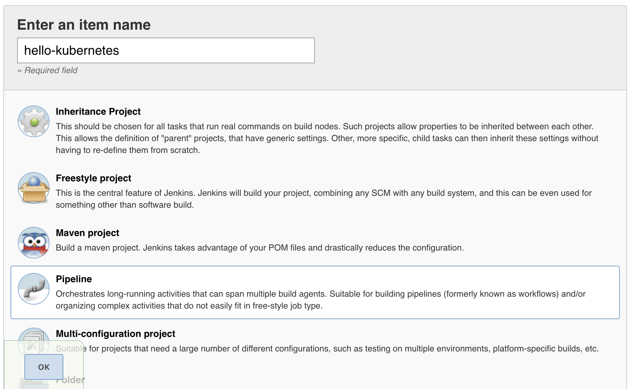
Task: Click the Inheritance description about parent projects
Action: (327, 138)
